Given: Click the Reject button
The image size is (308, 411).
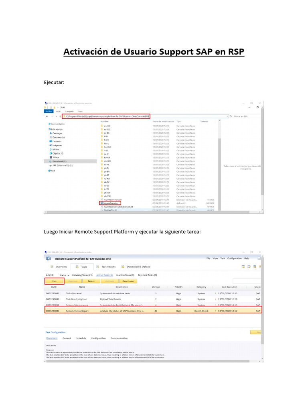Looking at the screenshot, I should coord(91,281).
